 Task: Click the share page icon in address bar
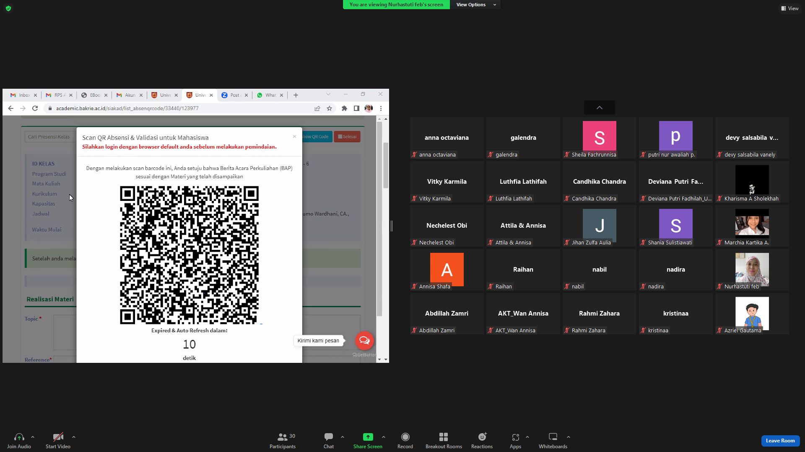317,108
